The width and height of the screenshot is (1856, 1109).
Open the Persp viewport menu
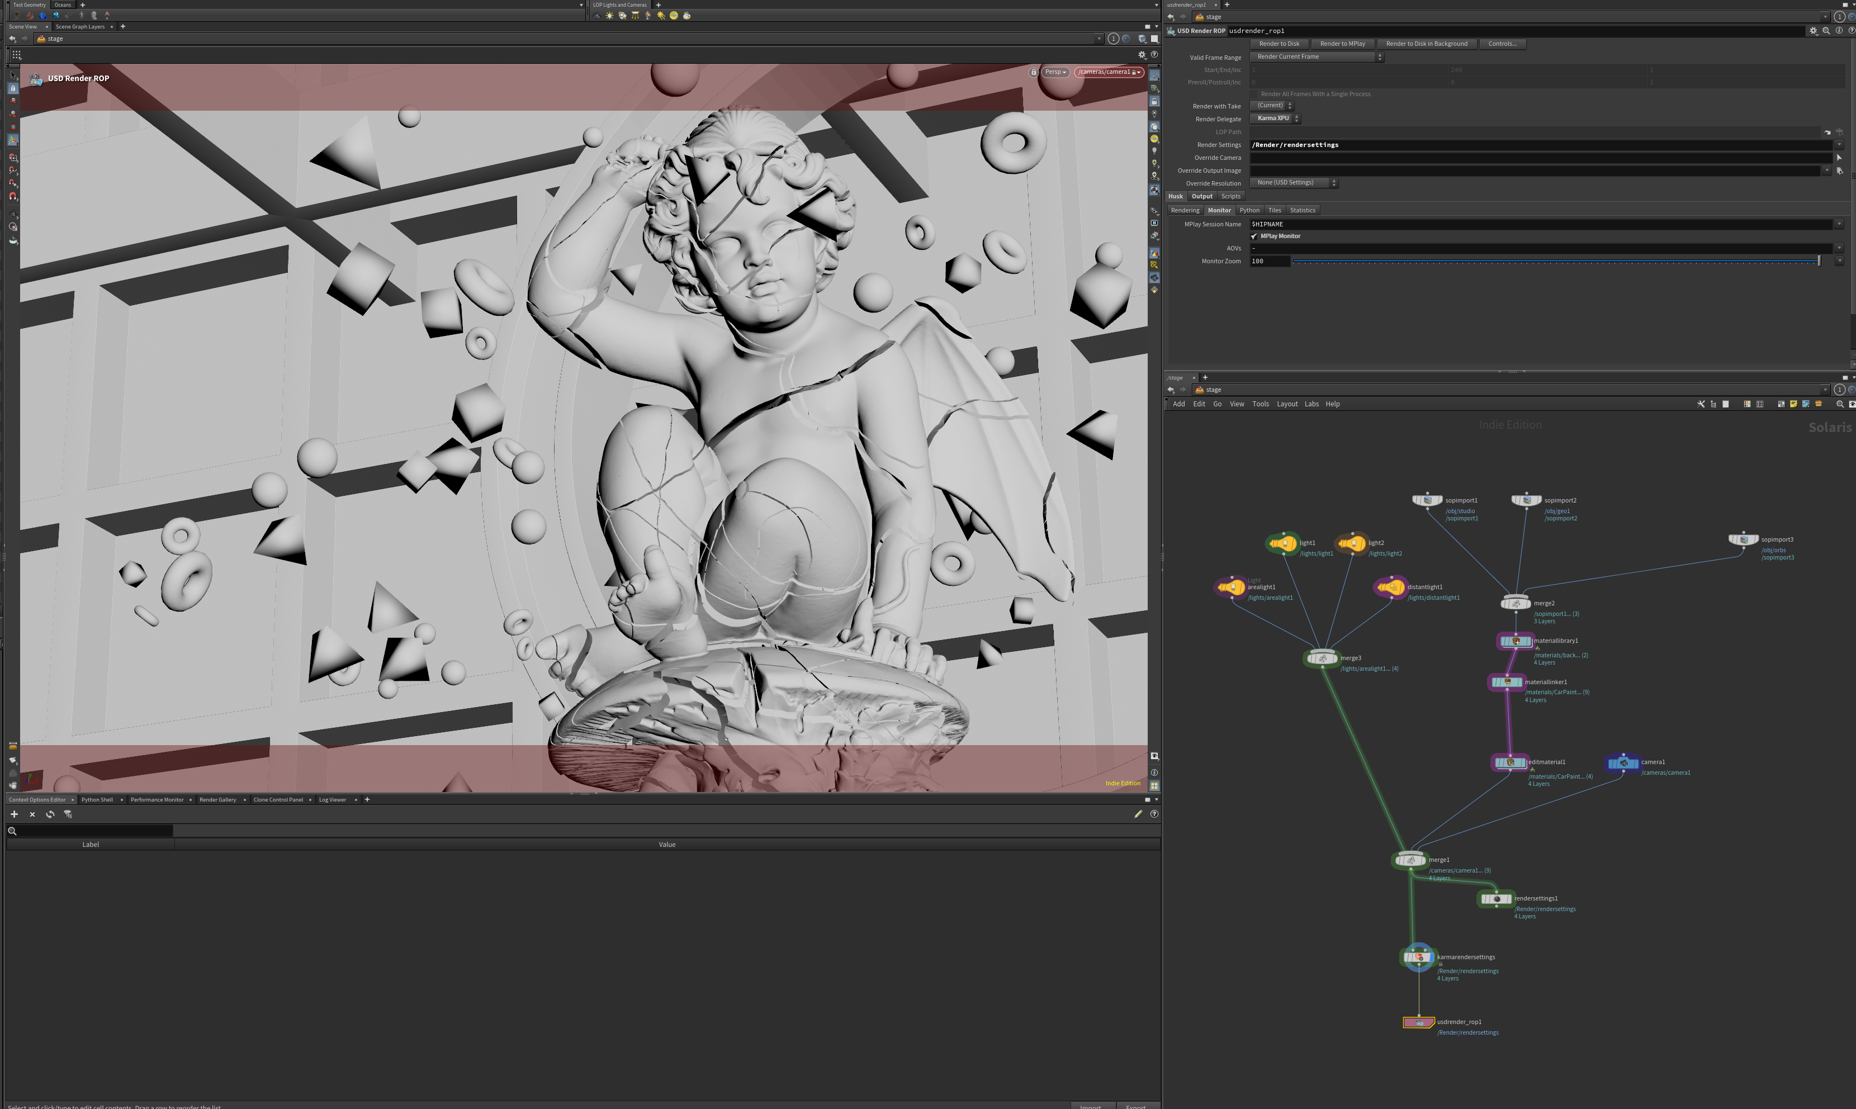(x=1056, y=73)
